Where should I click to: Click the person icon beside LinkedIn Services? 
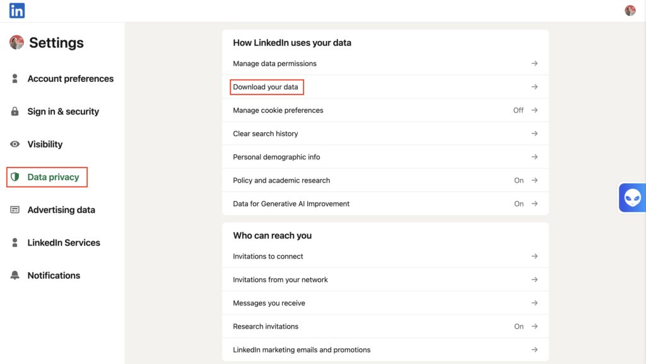tap(15, 242)
